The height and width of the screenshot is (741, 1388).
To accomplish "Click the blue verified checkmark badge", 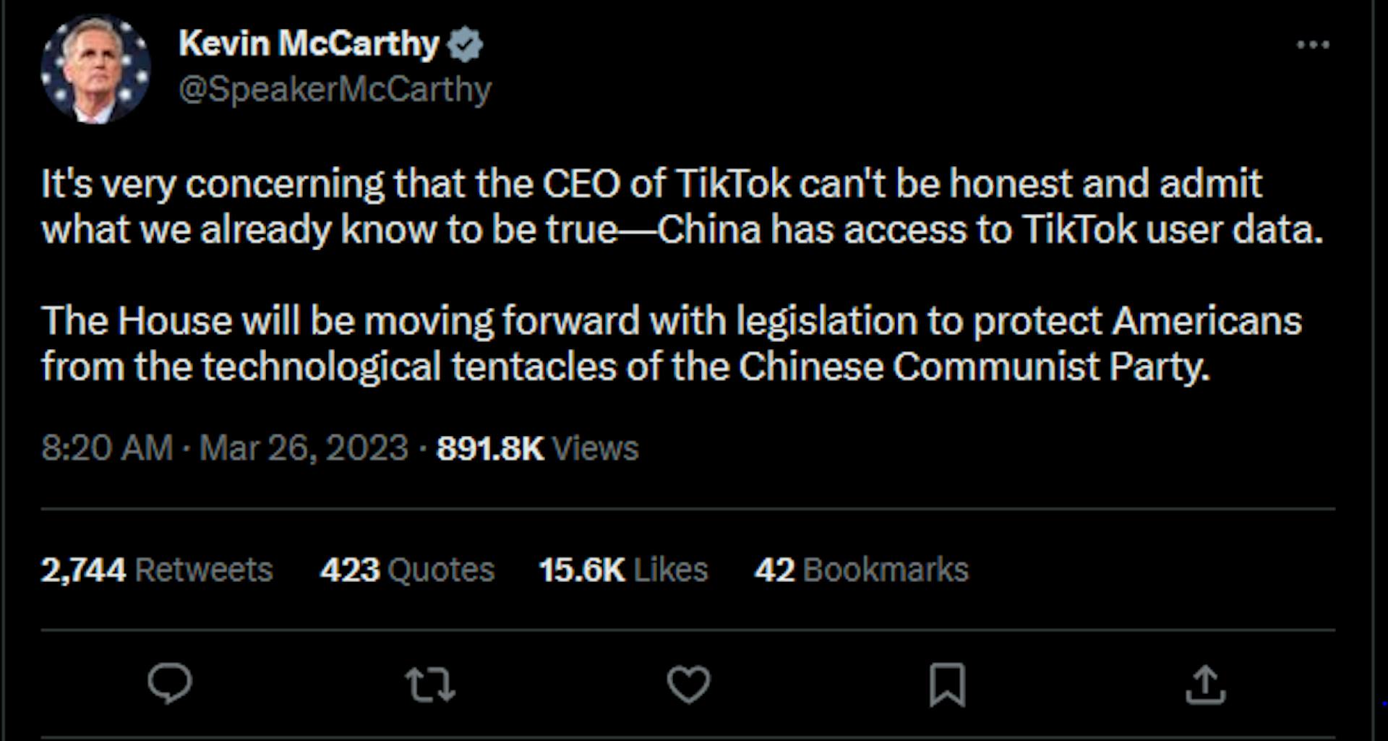I will pos(465,45).
